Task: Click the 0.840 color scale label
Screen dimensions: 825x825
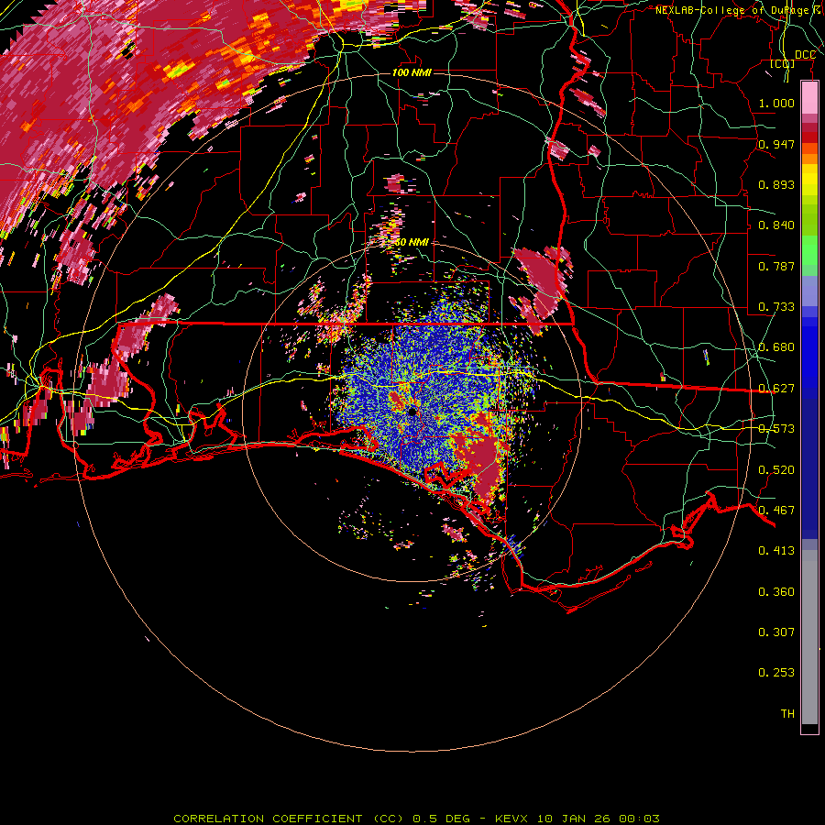Action: click(776, 225)
